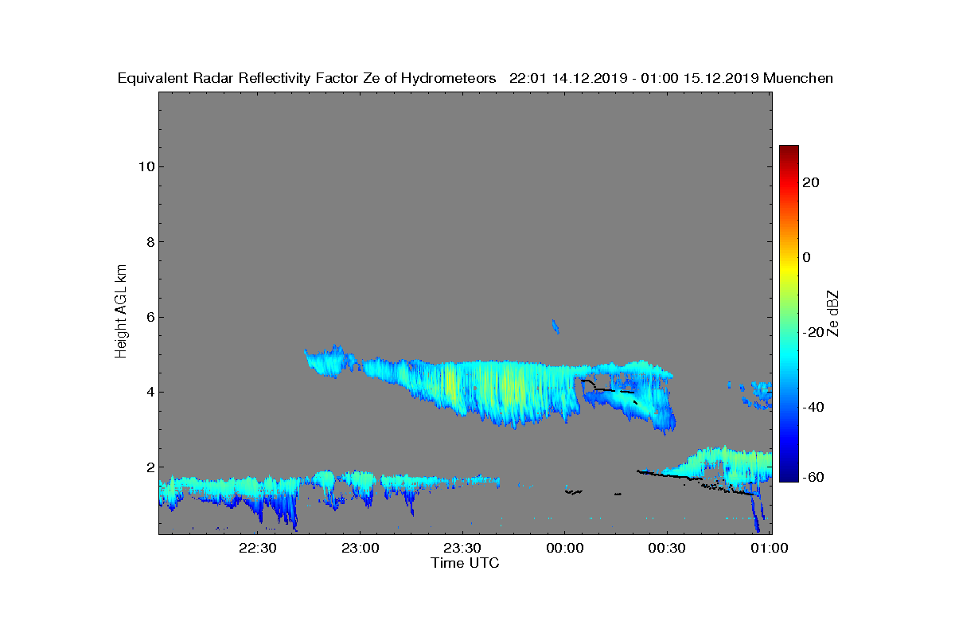This screenshot has height=637, width=955.
Task: Click the 'Height AGL km' axis label
Action: [121, 312]
